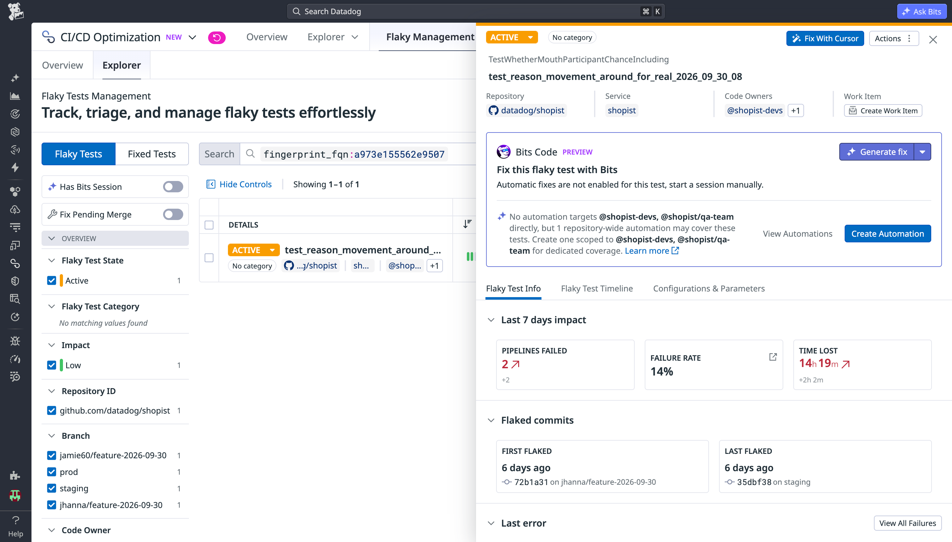
Task: Click the Create Automation button
Action: click(887, 234)
